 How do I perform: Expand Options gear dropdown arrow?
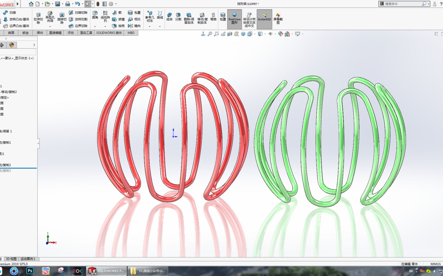point(116,4)
